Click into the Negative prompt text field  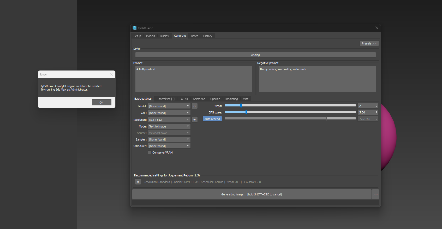click(x=317, y=79)
